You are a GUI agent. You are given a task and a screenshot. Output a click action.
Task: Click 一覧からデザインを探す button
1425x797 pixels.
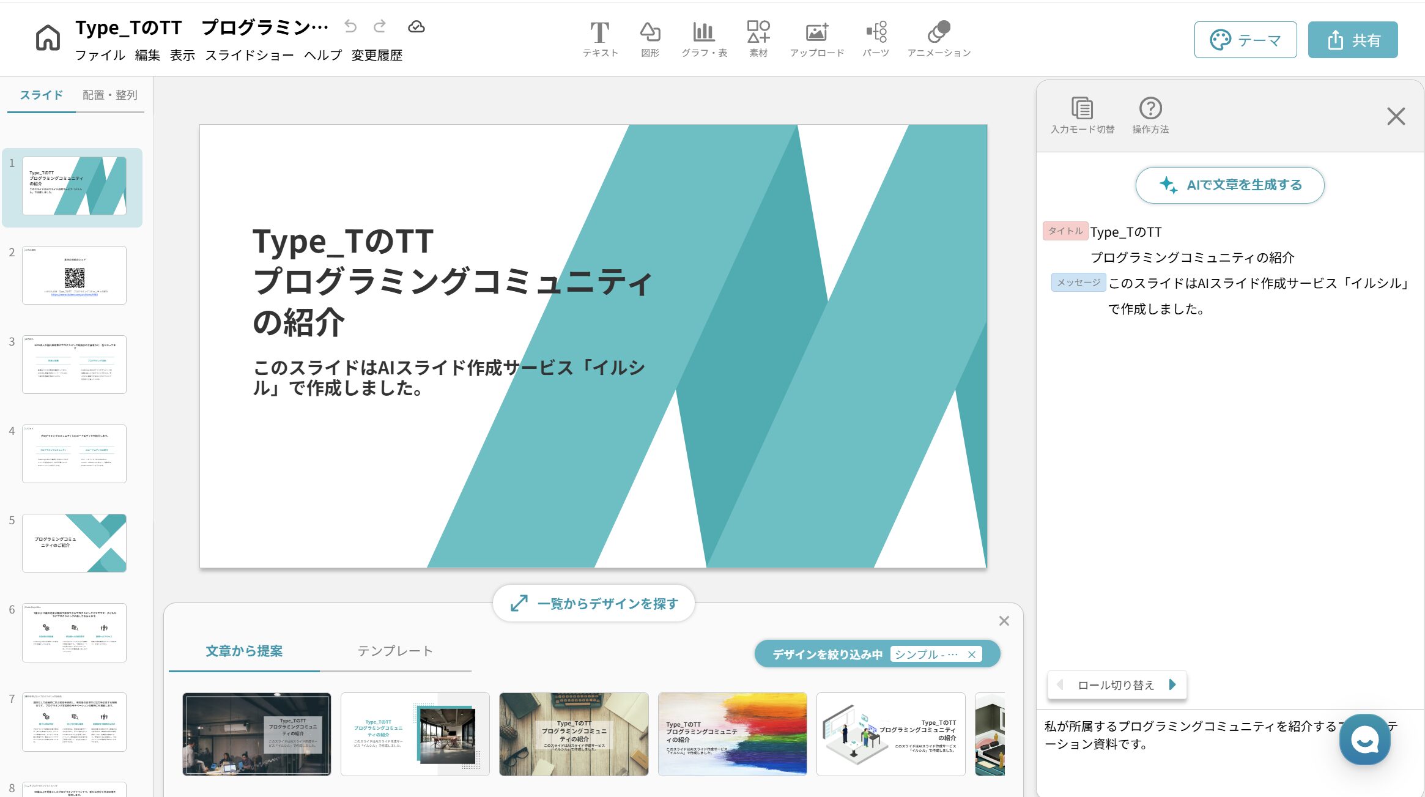(x=594, y=604)
